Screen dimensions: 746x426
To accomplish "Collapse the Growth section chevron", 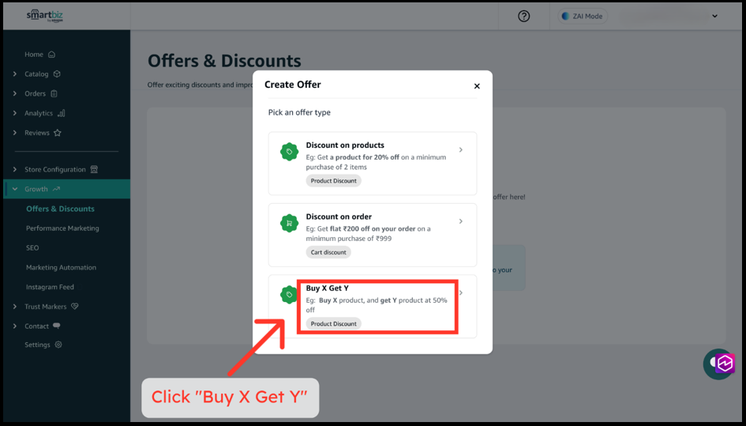I will 15,189.
